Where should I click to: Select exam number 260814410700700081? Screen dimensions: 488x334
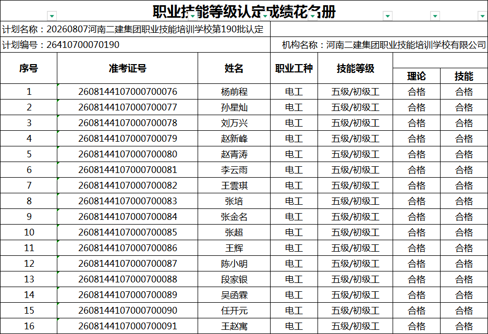tap(128, 170)
